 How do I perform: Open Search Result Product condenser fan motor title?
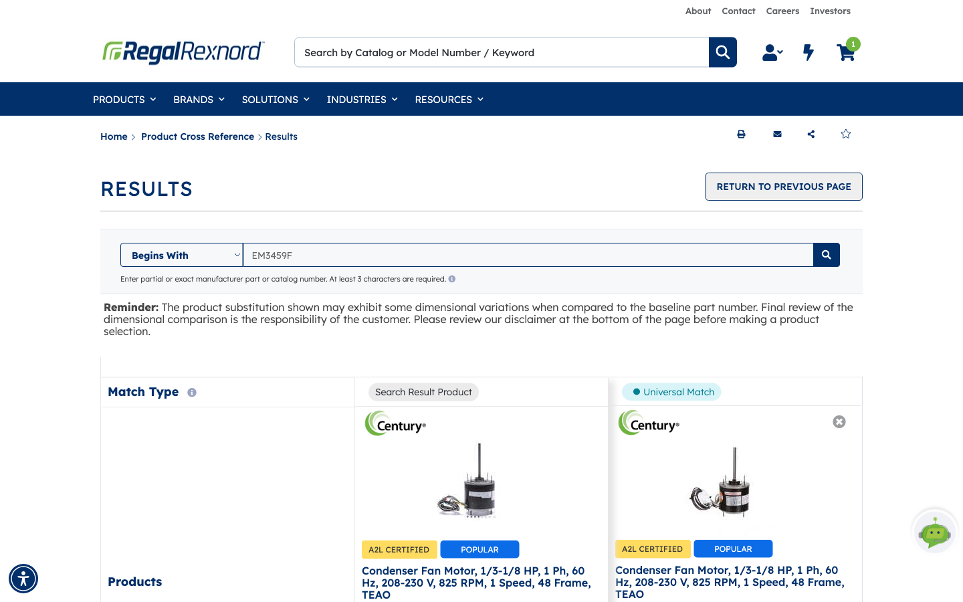click(476, 583)
